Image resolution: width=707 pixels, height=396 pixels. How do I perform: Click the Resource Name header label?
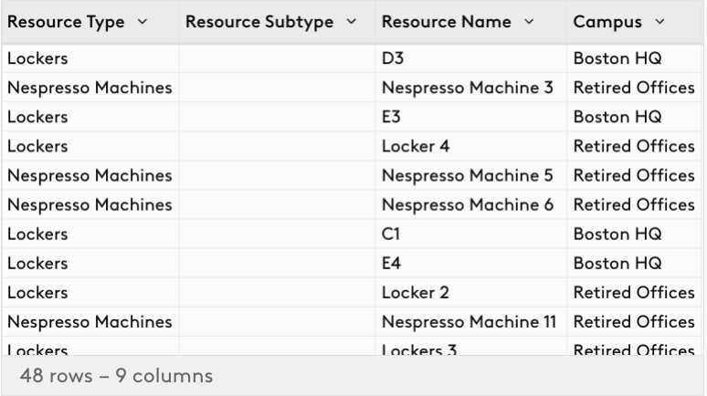click(x=447, y=22)
